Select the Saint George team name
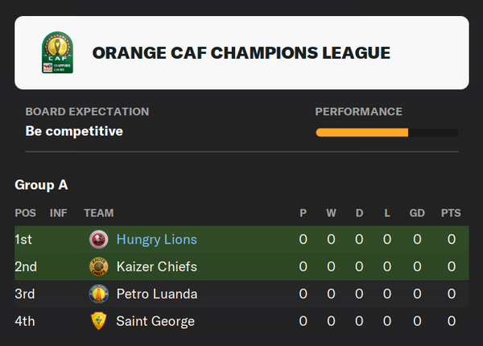This screenshot has width=483, height=346. point(155,321)
